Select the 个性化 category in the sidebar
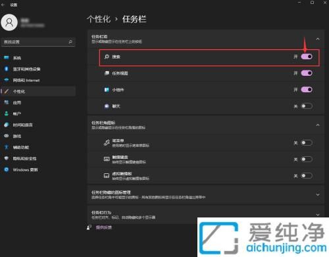329x257 pixels. coord(38,92)
